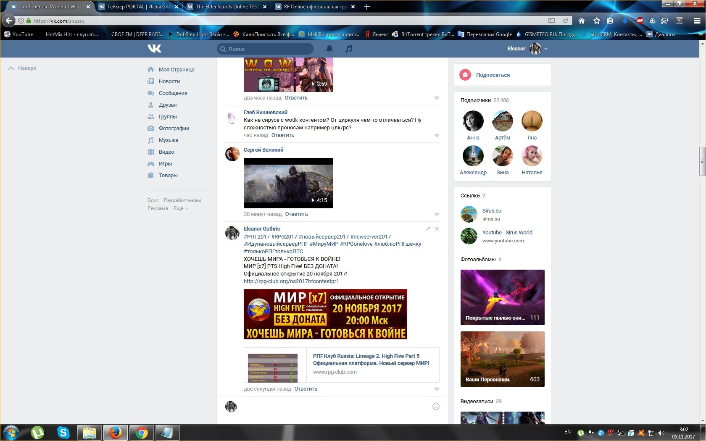This screenshot has width=706, height=441.
Task: Like Eleanor Guthrie's latest comment
Action: pos(437,389)
